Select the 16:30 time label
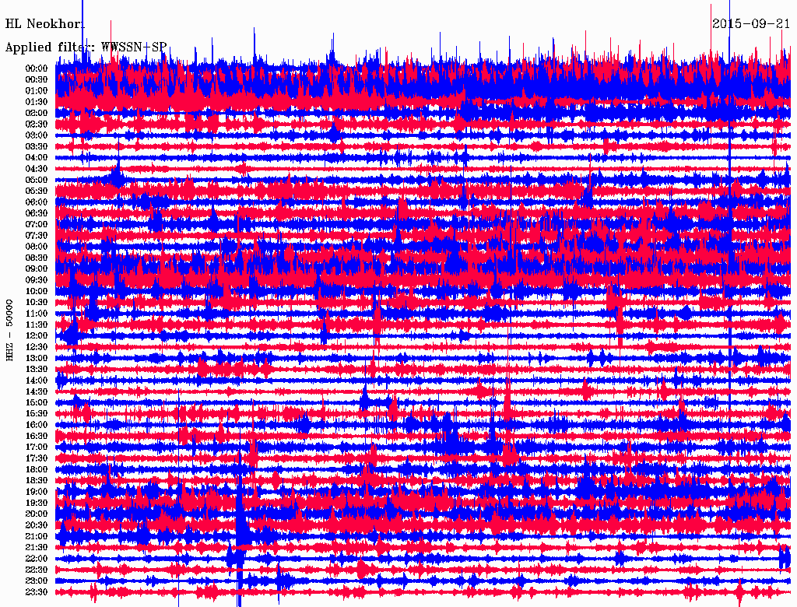The image size is (797, 607). click(x=37, y=436)
